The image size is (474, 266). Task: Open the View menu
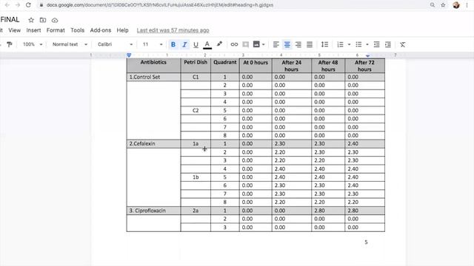15,30
